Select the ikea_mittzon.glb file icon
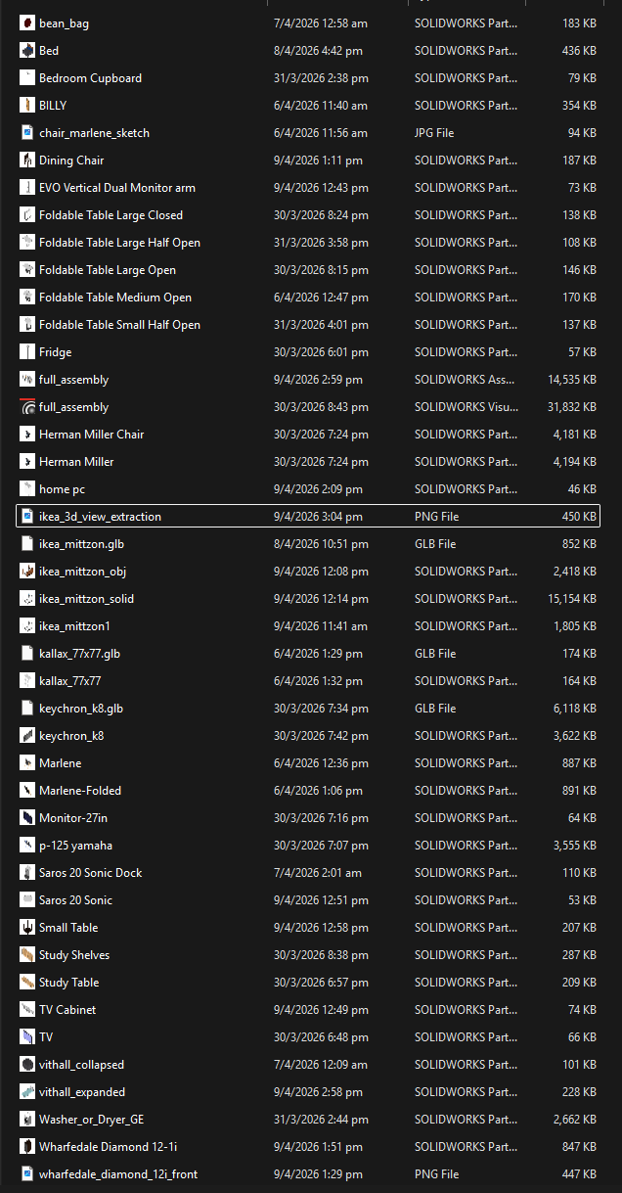Screen dimensions: 622x1193 [x=27, y=543]
